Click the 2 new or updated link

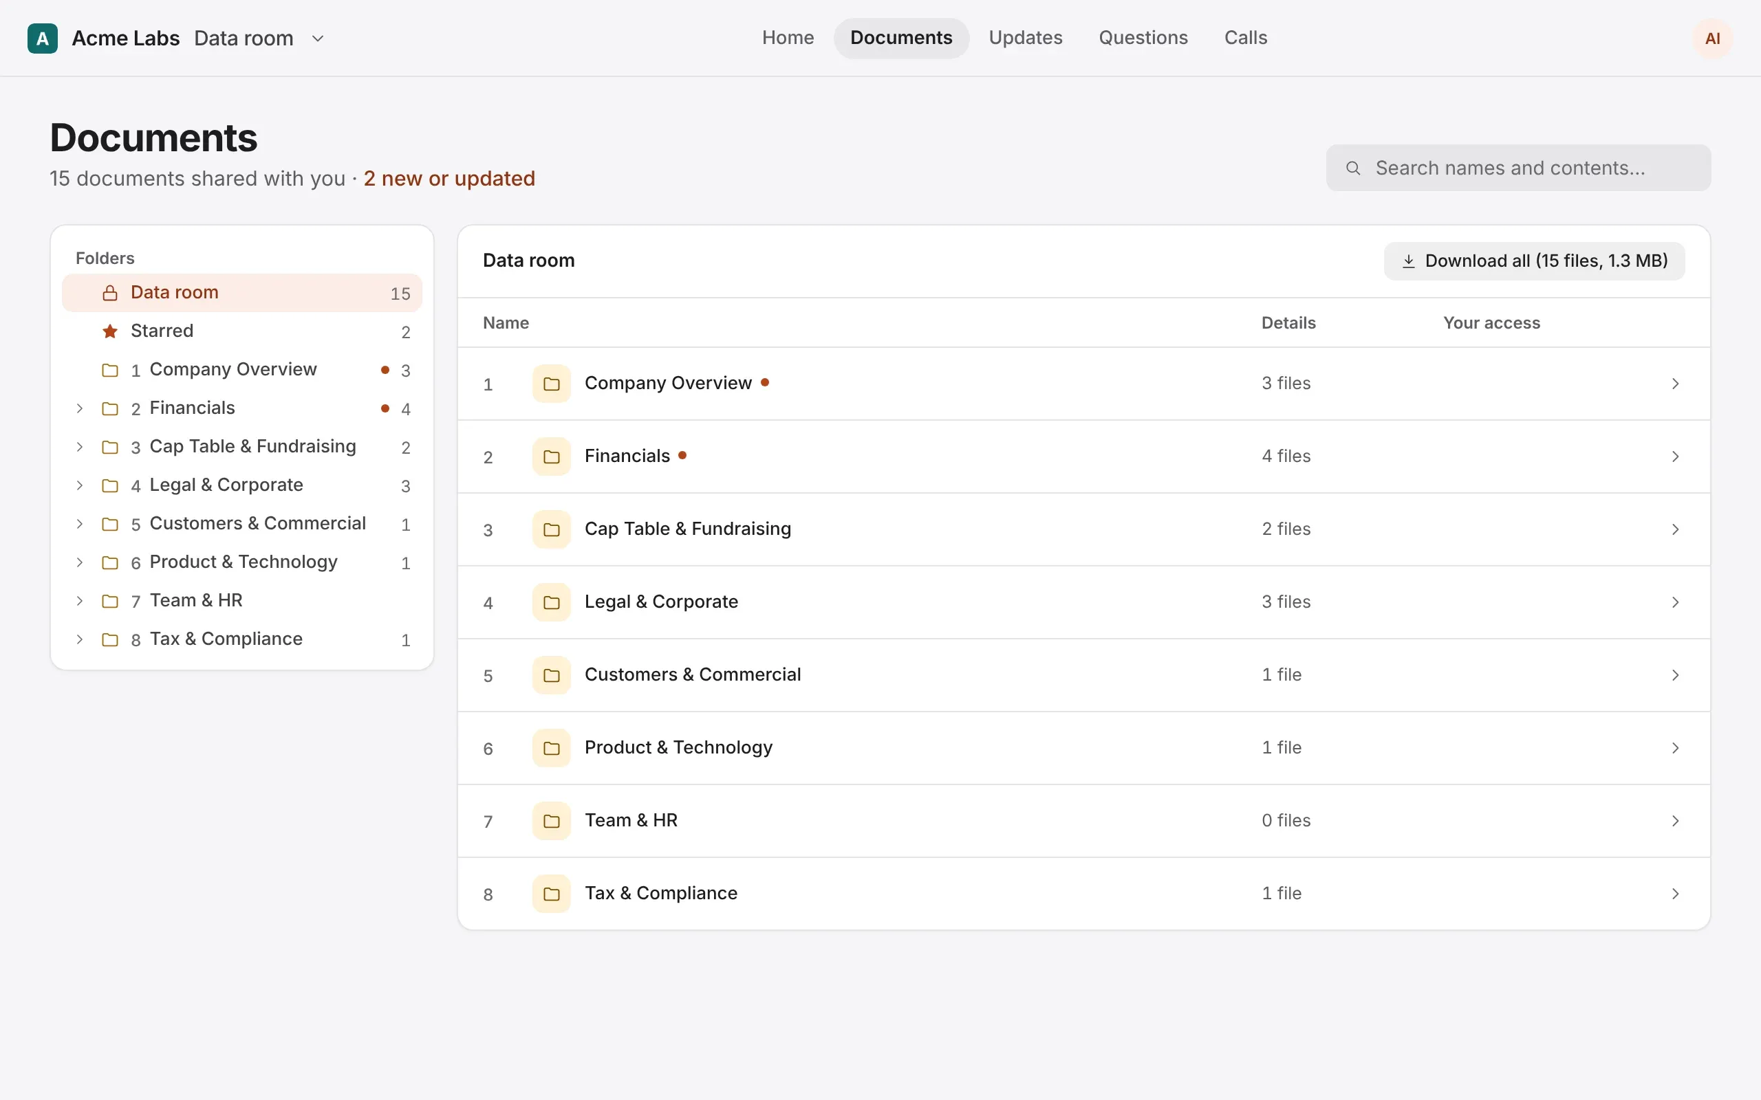(x=449, y=178)
